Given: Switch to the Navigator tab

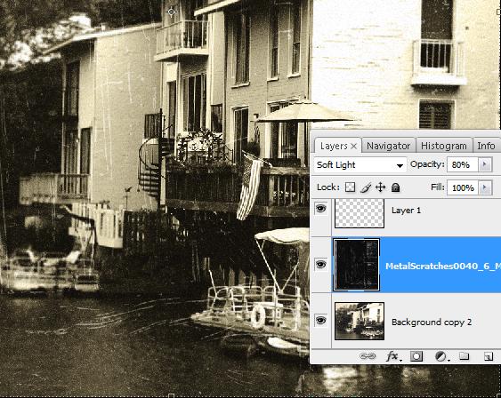Looking at the screenshot, I should pos(388,146).
